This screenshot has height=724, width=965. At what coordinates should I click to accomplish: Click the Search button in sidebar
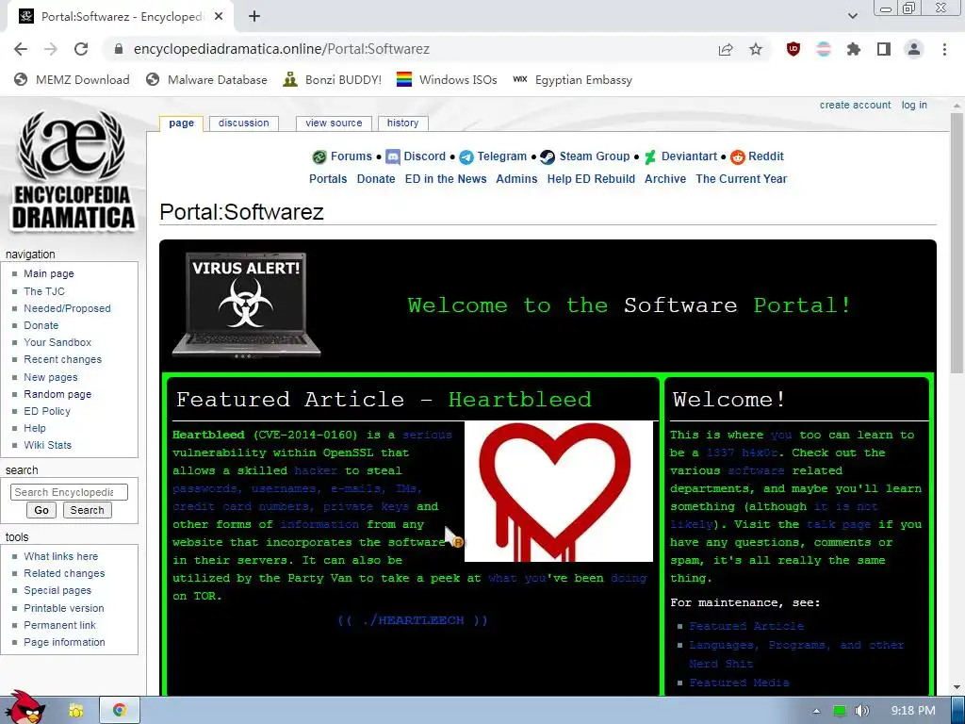pyautogui.click(x=87, y=510)
